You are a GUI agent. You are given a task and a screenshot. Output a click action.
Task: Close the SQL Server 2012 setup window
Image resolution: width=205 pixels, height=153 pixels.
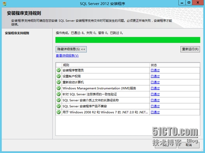tap(198, 3)
